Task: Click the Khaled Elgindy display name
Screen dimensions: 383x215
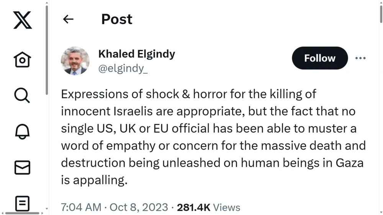Action: coord(136,54)
